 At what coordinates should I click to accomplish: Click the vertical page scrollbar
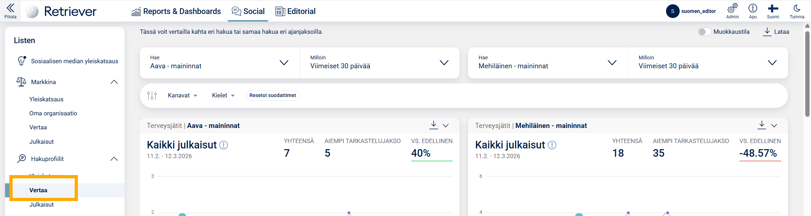807,72
